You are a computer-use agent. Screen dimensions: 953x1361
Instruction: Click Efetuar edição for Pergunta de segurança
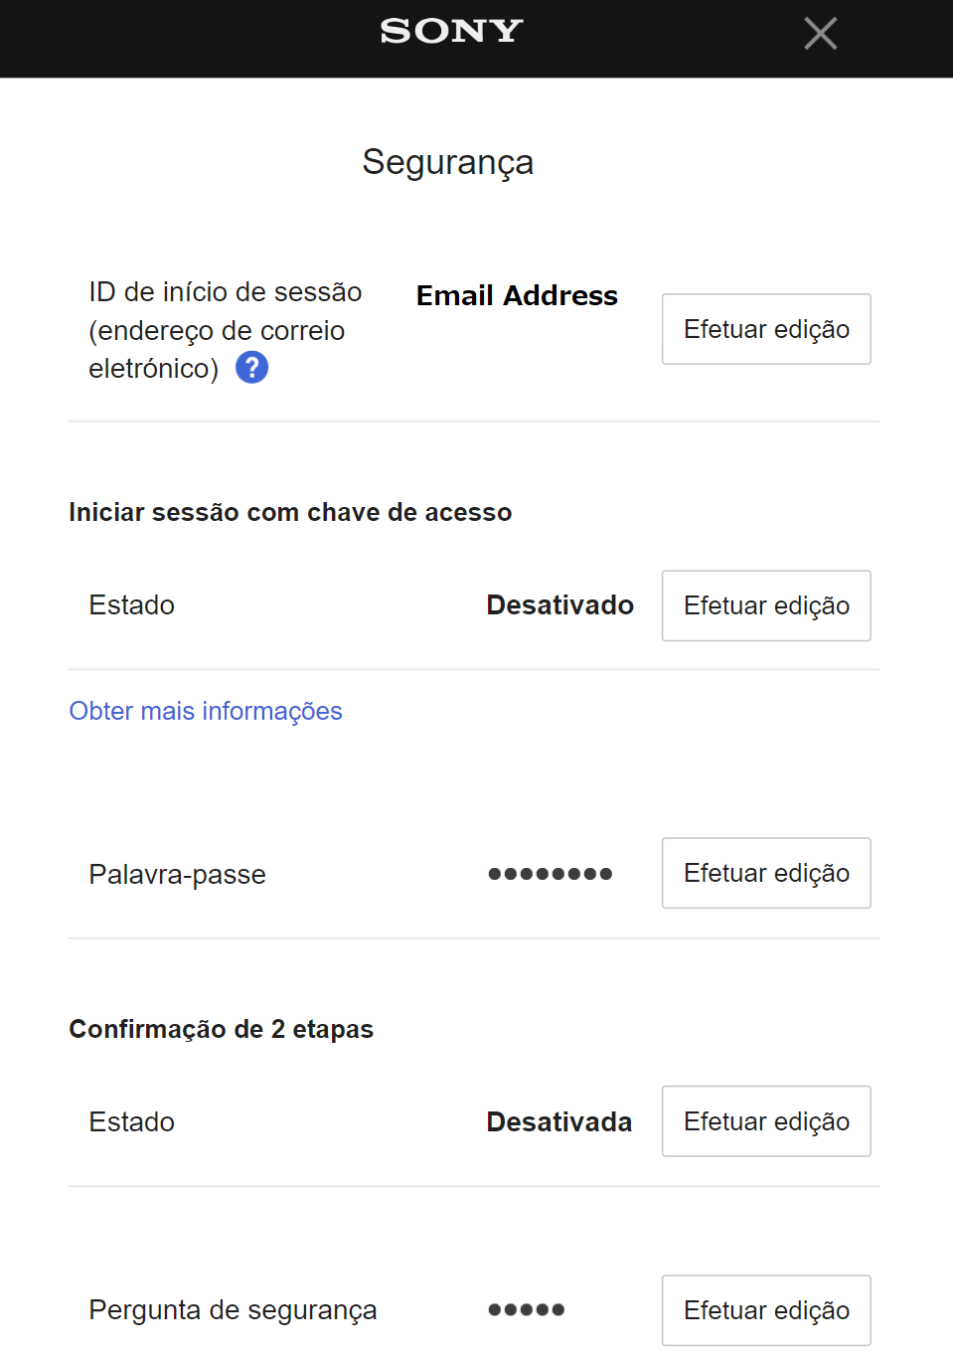(x=765, y=1310)
